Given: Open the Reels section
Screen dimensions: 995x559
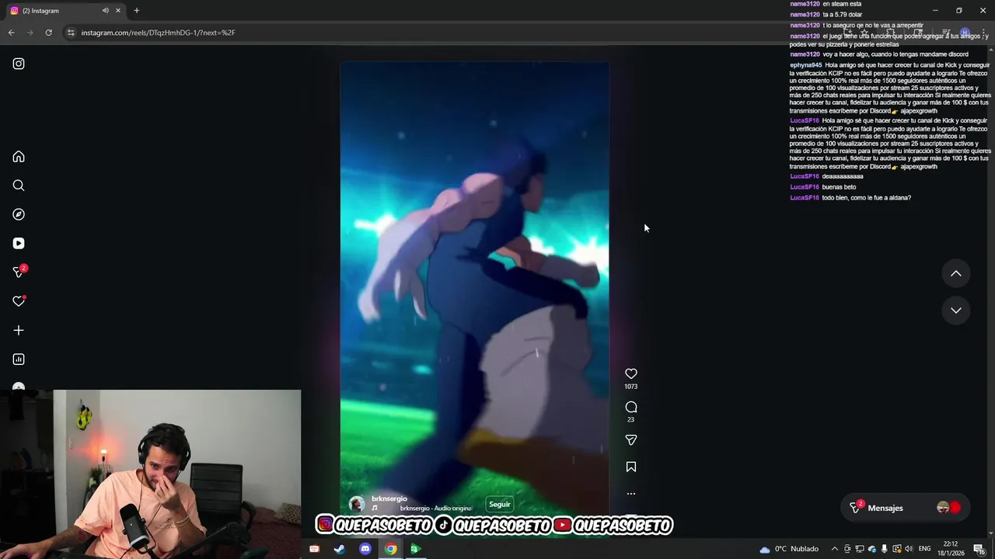Looking at the screenshot, I should tap(19, 243).
